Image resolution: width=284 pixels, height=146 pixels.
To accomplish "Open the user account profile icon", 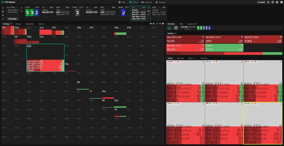I will click(x=281, y=2).
